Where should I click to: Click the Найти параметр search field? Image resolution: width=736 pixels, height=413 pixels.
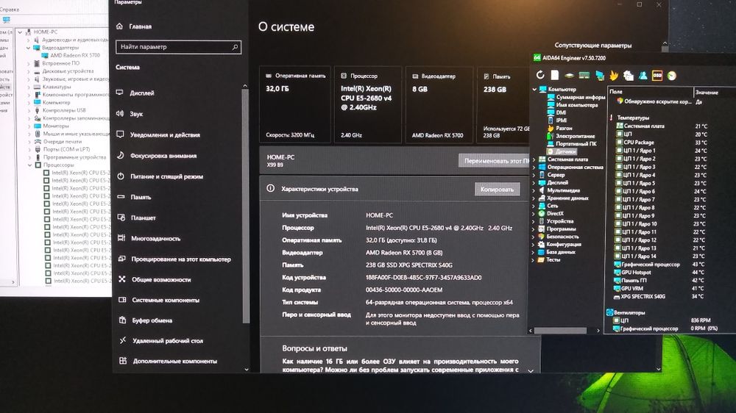tap(178, 47)
